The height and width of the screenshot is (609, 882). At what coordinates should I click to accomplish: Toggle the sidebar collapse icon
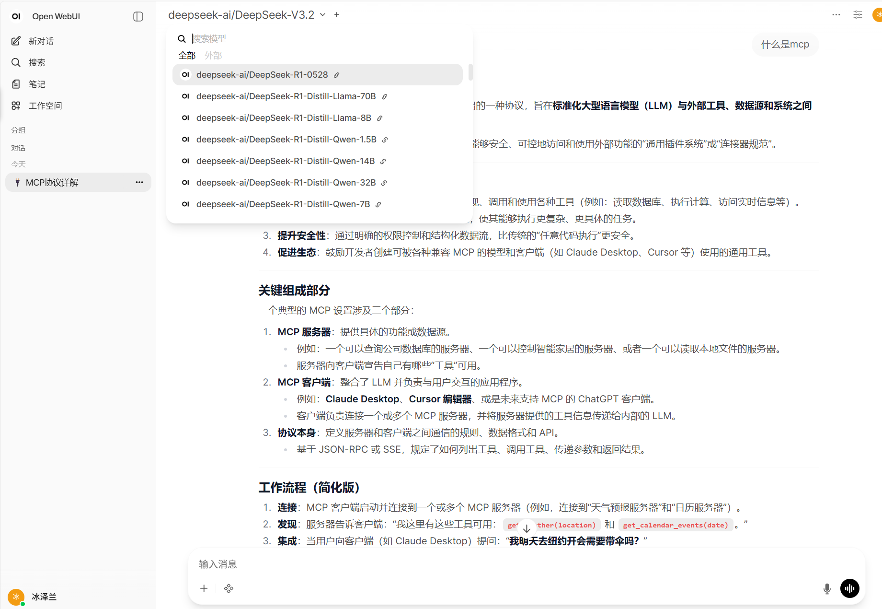click(138, 16)
